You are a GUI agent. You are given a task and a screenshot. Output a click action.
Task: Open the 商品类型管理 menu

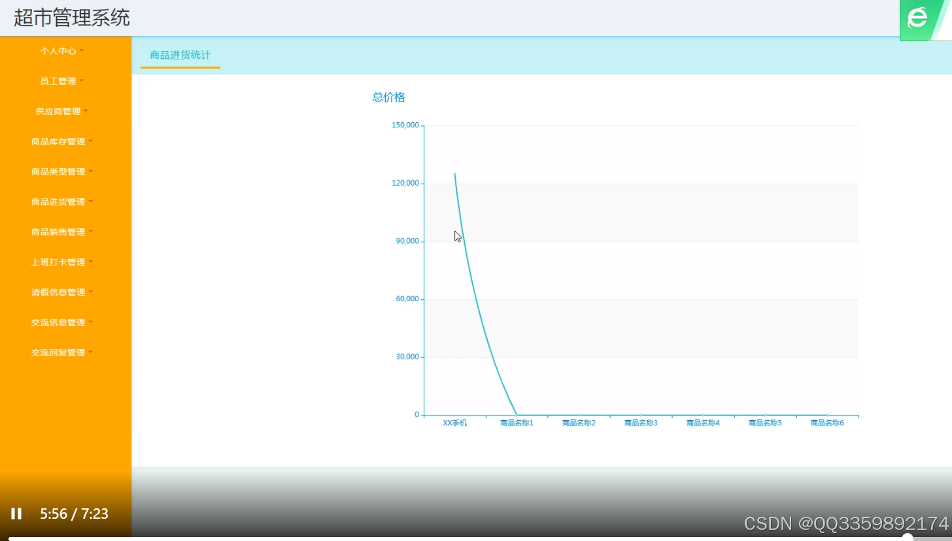[x=61, y=171]
